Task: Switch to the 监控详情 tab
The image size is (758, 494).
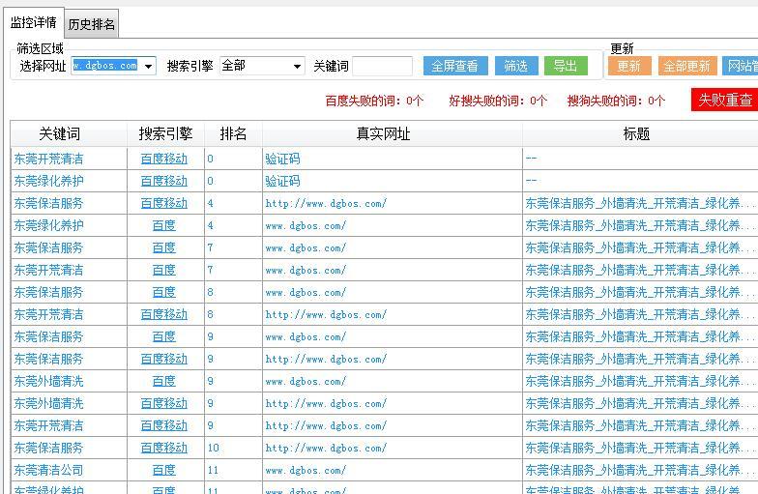Action: pyautogui.click(x=34, y=22)
